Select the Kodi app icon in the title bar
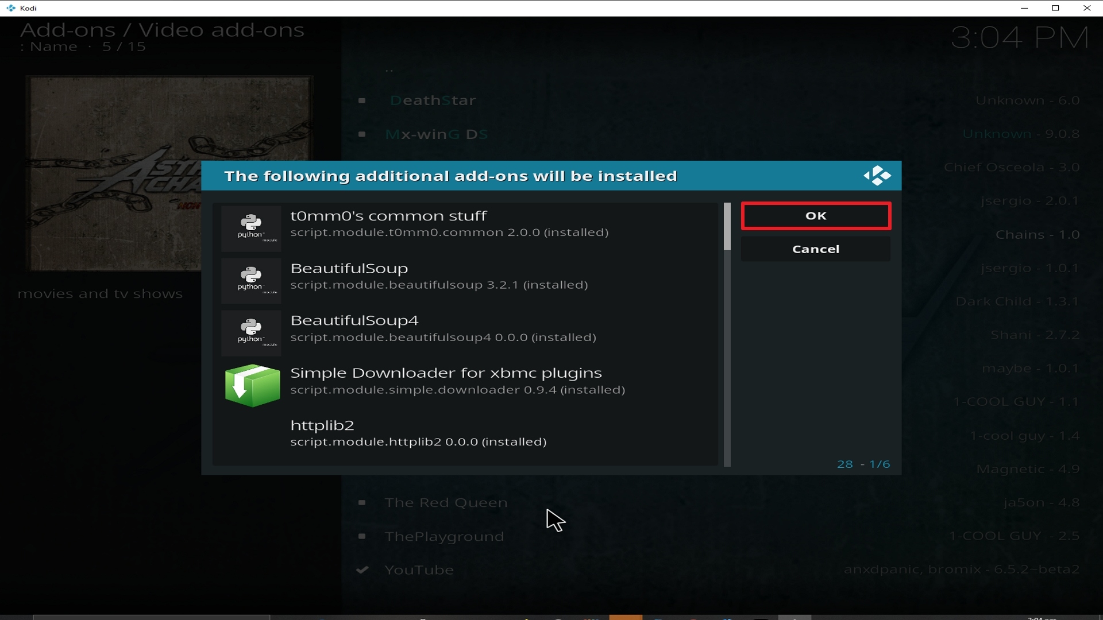The height and width of the screenshot is (620, 1103). click(11, 8)
